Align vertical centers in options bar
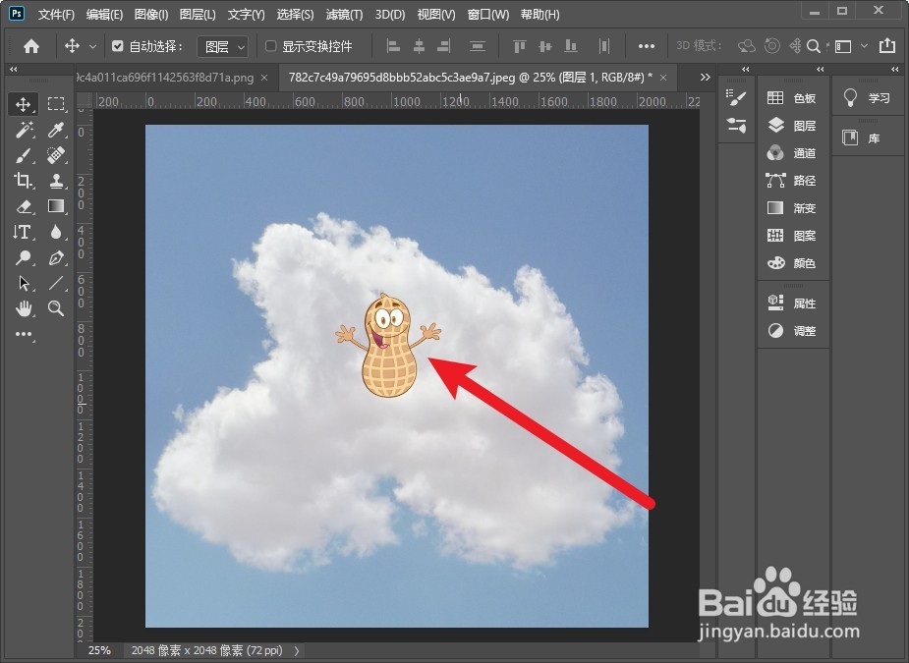 [x=545, y=46]
